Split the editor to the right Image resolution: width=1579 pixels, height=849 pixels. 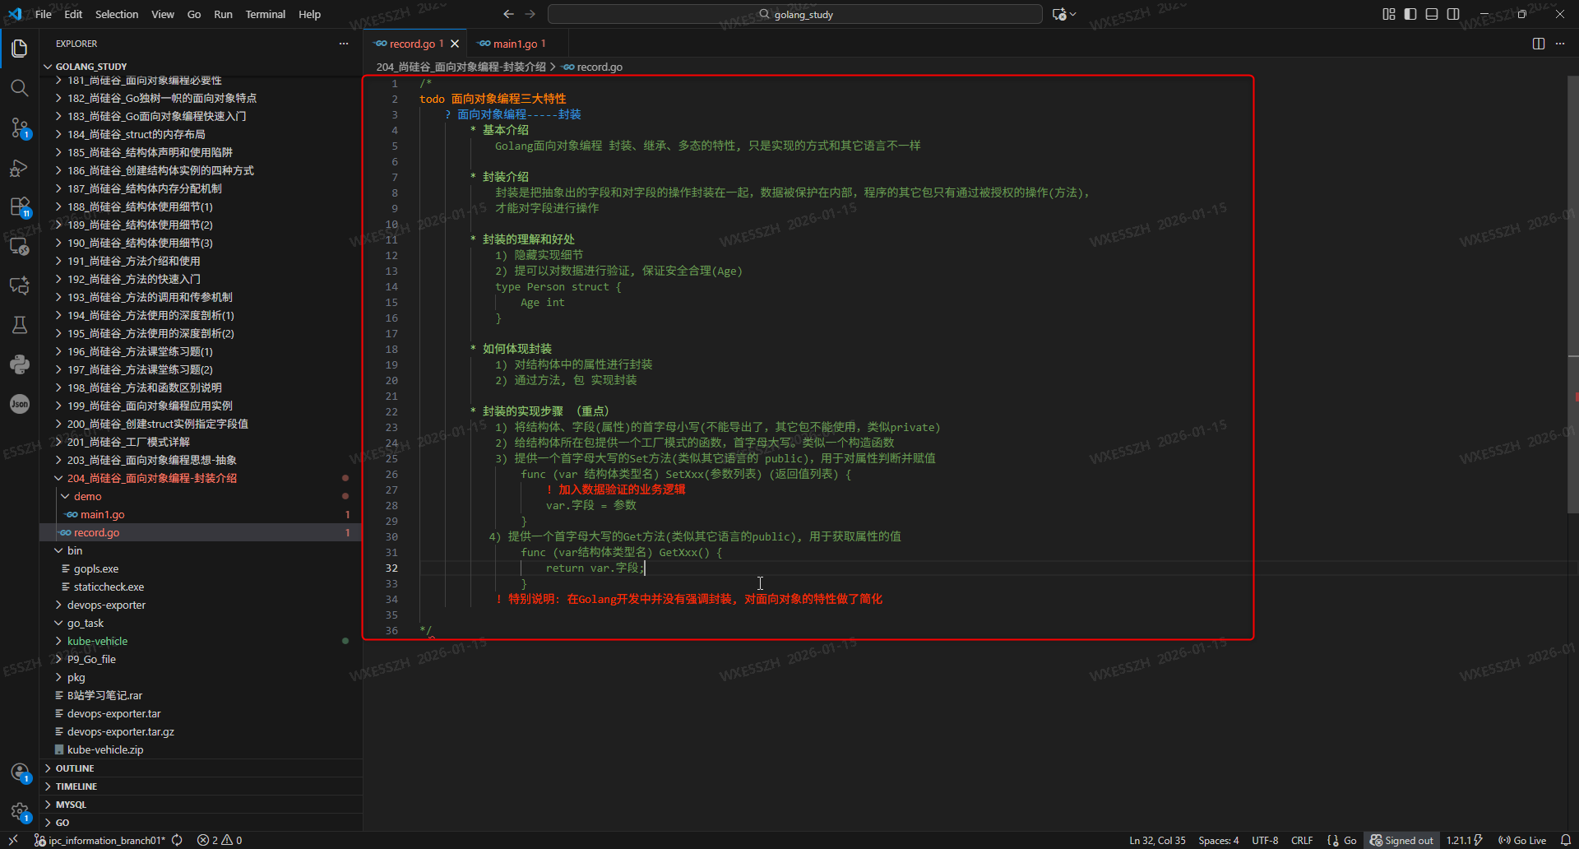(x=1539, y=44)
